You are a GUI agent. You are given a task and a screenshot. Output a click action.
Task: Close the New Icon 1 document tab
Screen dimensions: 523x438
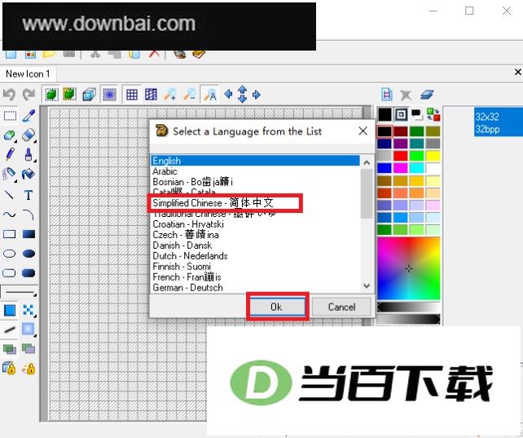[x=517, y=72]
